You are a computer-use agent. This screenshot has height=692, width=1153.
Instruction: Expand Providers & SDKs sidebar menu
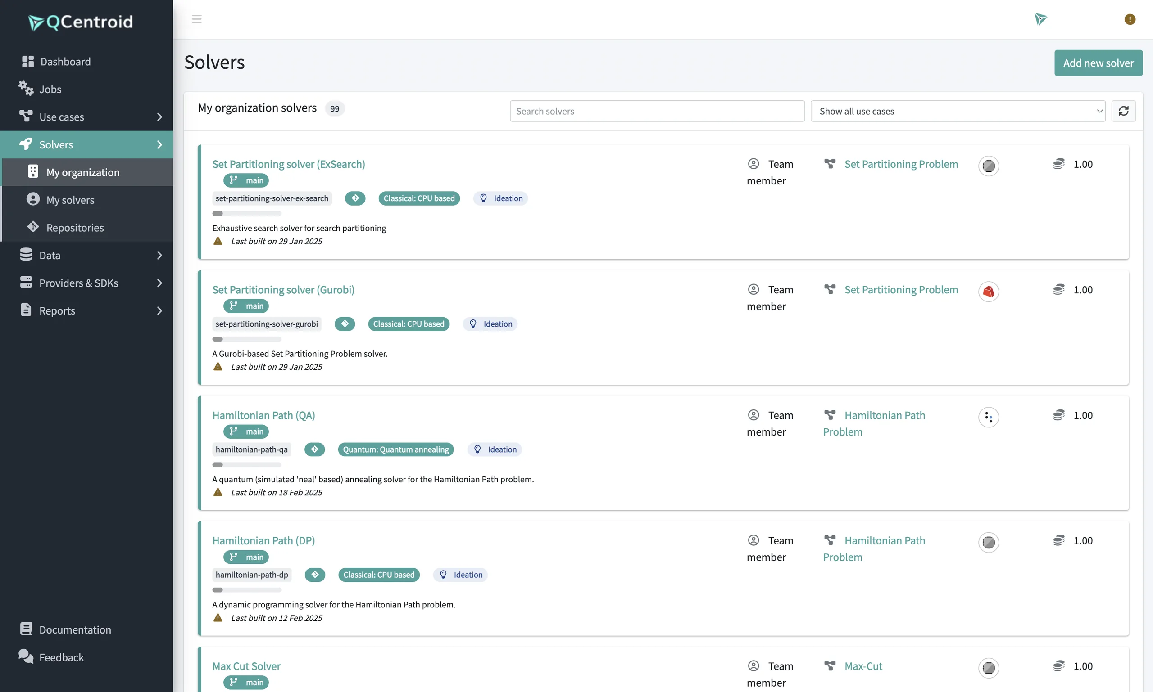87,283
